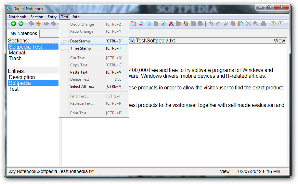Click the green back arrow icon
The width and height of the screenshot is (298, 184).
pyautogui.click(x=14, y=24)
